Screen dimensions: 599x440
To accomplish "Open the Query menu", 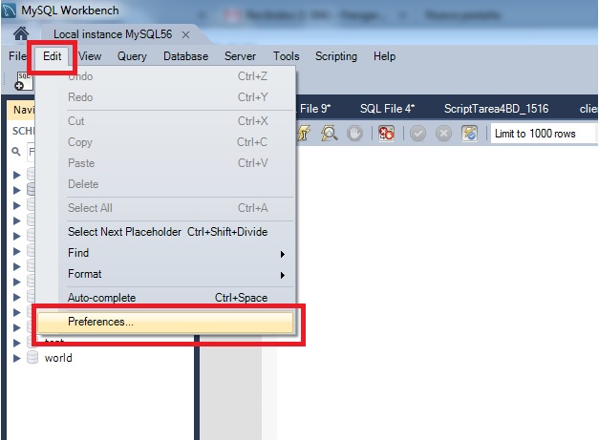I will 132,56.
